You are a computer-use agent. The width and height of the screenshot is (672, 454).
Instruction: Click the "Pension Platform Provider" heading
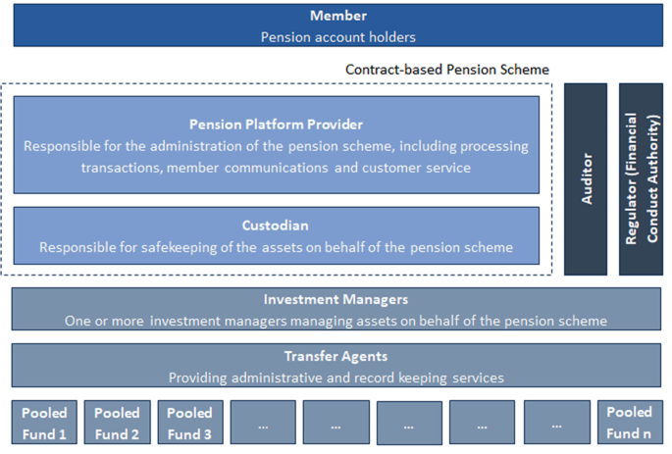pyautogui.click(x=276, y=125)
